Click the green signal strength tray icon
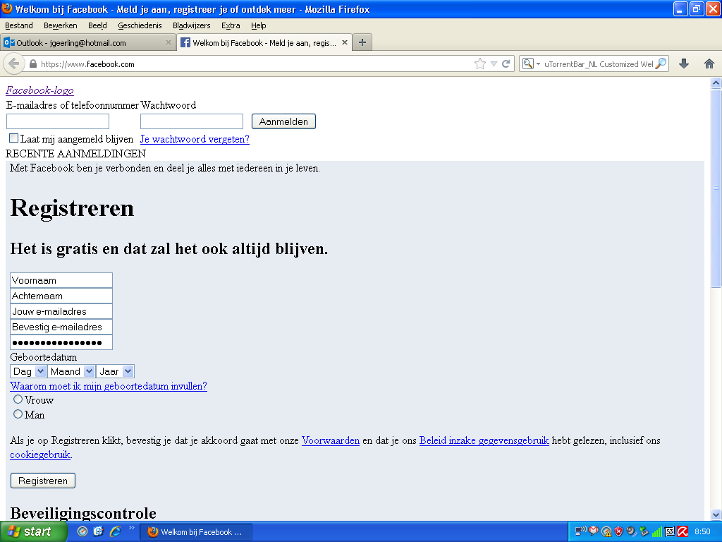 [656, 532]
